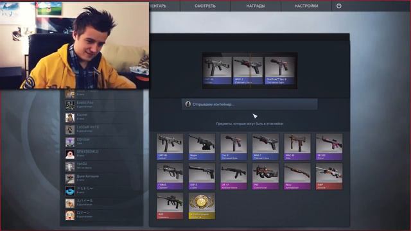This screenshot has width=411, height=231.
Task: Click SPAYBIGMLG's white creature avatar
Action: 70,154
